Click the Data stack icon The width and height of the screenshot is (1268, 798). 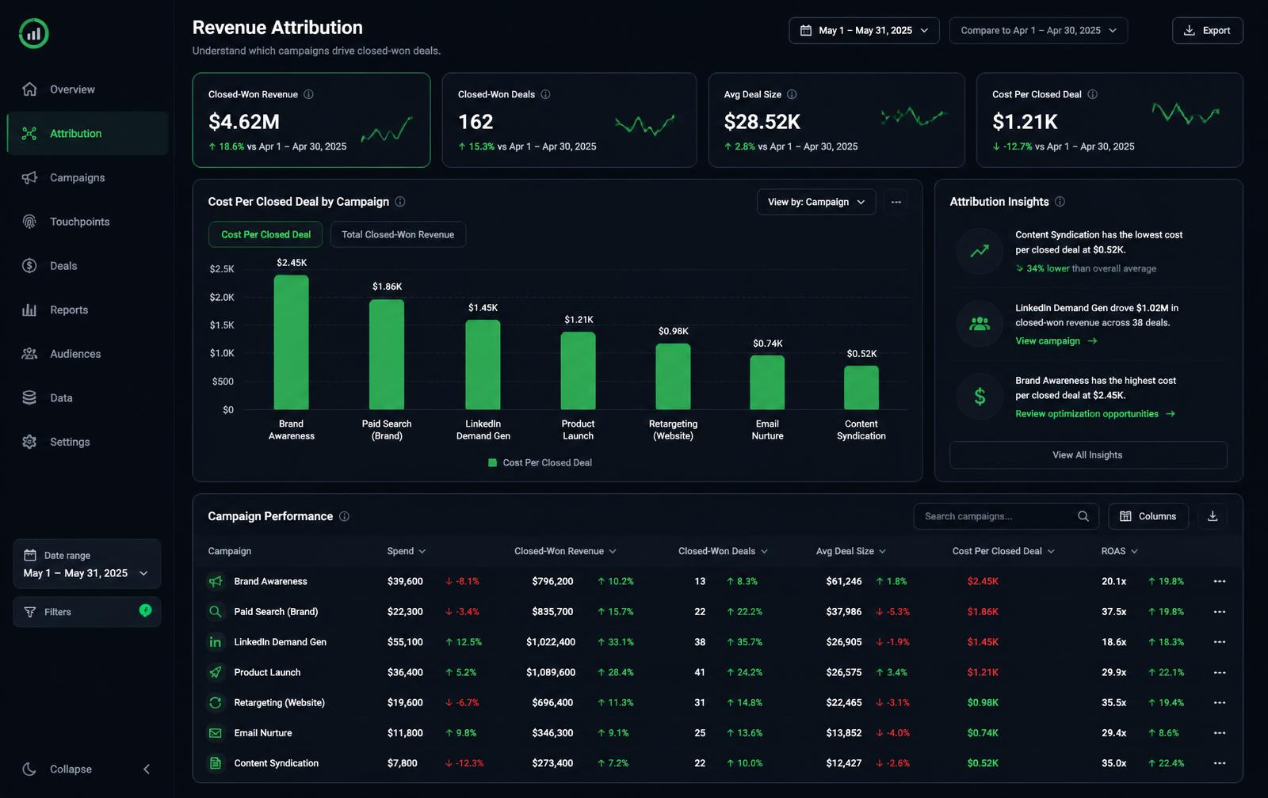pyautogui.click(x=29, y=397)
